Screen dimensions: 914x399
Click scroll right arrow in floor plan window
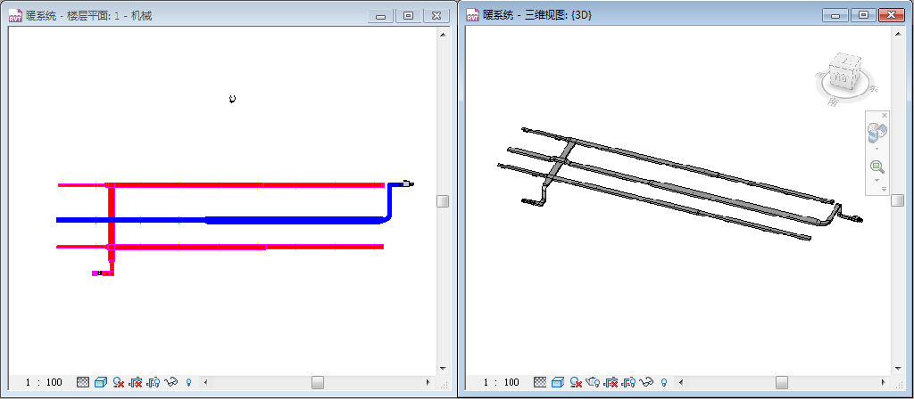click(x=428, y=382)
